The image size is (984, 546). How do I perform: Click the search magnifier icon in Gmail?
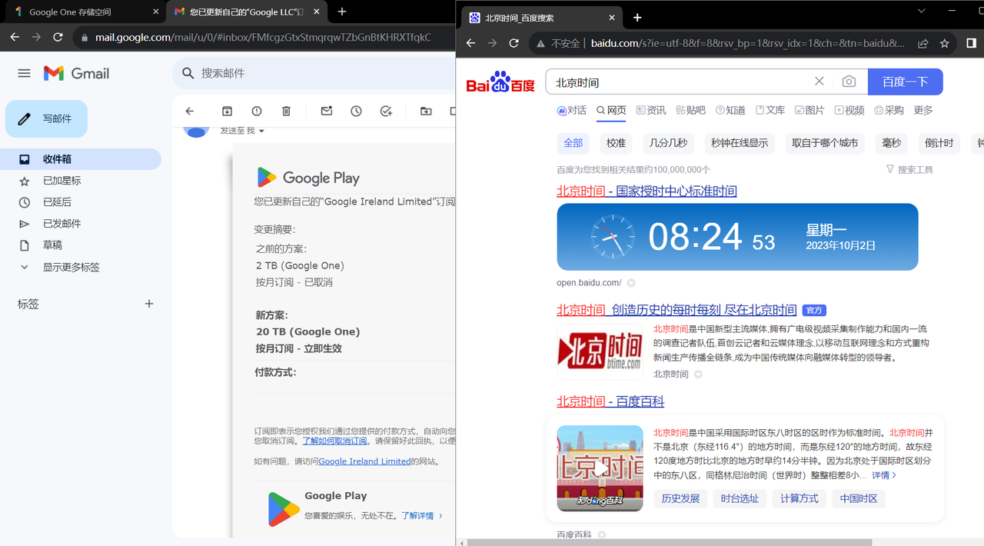click(x=188, y=73)
